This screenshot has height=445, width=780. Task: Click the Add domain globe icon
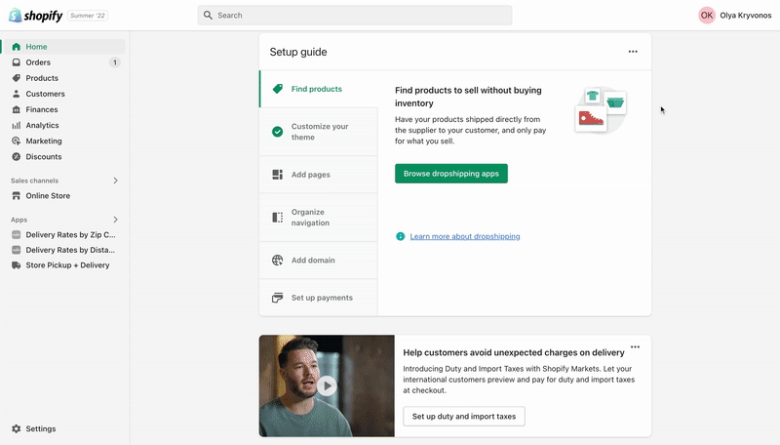tap(278, 260)
